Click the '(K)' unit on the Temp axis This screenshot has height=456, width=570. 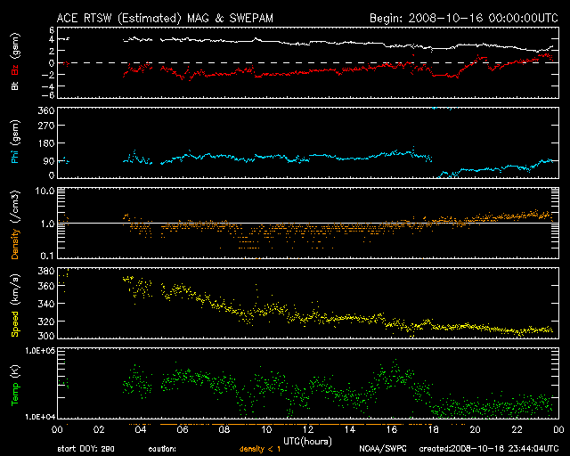pyautogui.click(x=15, y=372)
